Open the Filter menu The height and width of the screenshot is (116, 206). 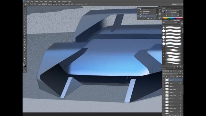(55, 1)
